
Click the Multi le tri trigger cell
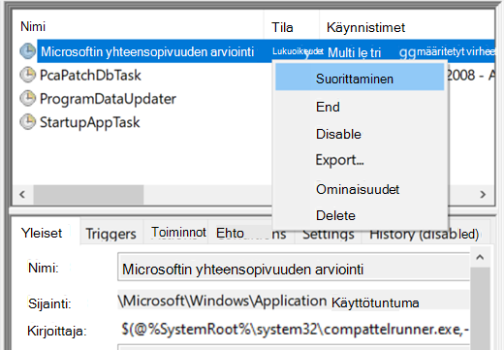pos(354,52)
